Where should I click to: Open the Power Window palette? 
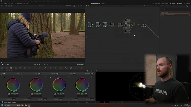click(x=50, y=68)
